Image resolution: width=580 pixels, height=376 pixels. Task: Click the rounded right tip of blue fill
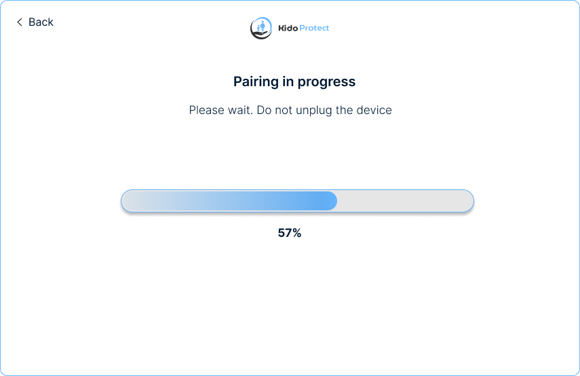[333, 201]
